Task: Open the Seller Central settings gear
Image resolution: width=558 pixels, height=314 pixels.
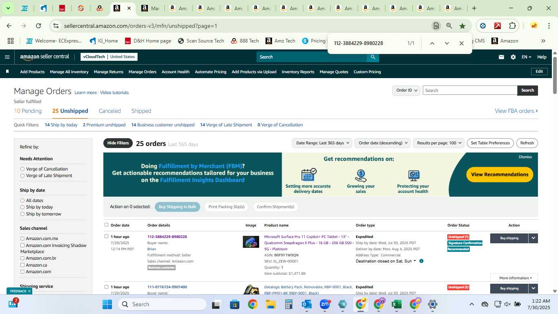Action: (x=513, y=57)
